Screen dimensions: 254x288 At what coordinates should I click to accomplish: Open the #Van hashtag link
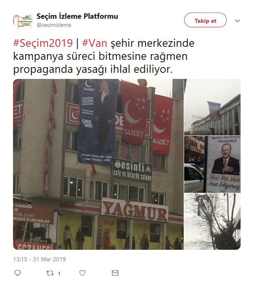(x=94, y=43)
